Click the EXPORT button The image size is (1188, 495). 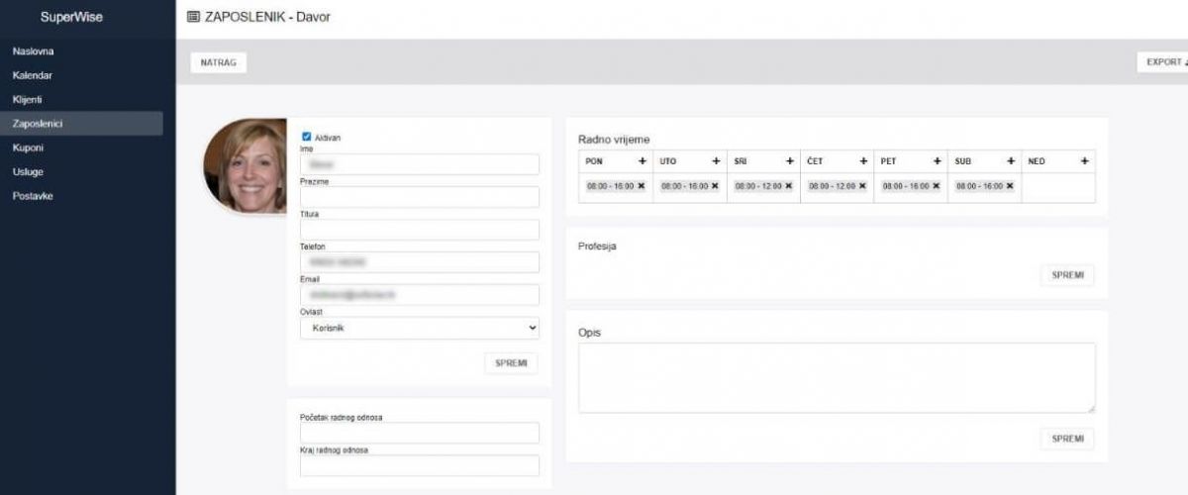[1164, 62]
